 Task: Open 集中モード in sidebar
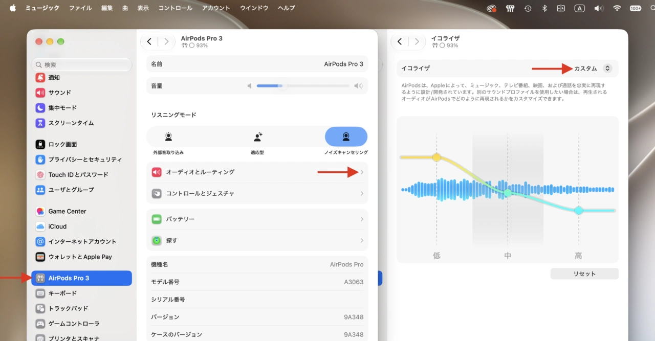pos(82,108)
